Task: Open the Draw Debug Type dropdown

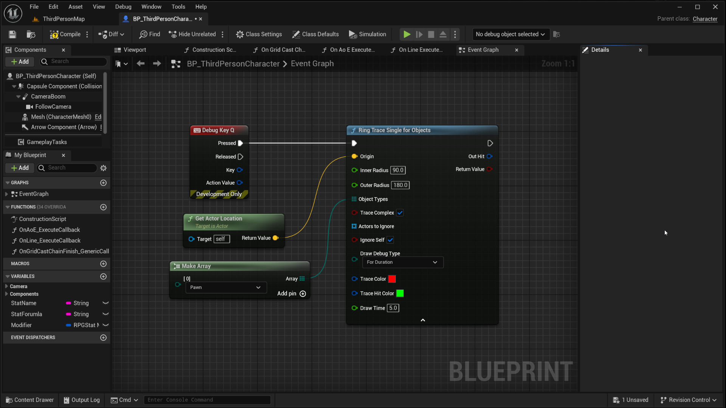Action: pyautogui.click(x=403, y=263)
